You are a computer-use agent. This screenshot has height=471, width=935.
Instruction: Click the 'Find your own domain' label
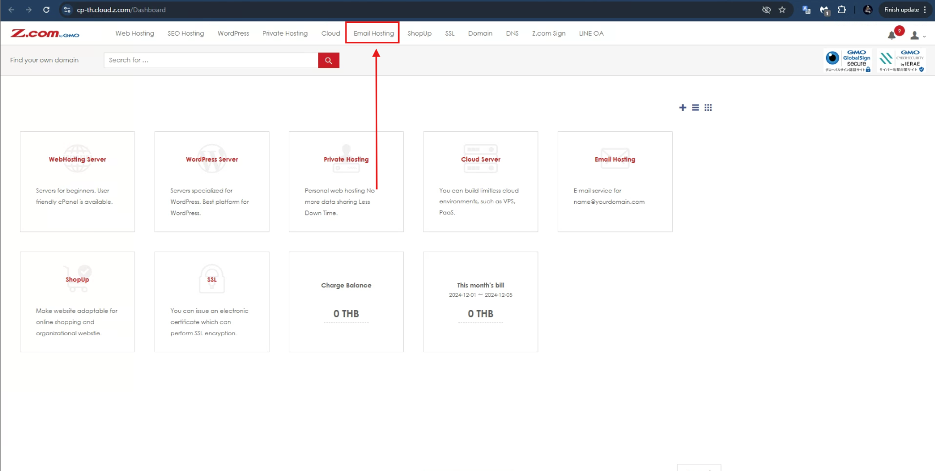[x=45, y=60]
